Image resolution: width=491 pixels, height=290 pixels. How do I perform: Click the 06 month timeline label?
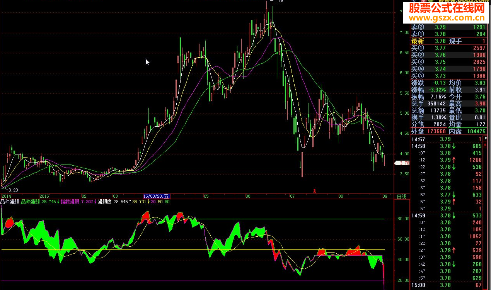pos(248,196)
